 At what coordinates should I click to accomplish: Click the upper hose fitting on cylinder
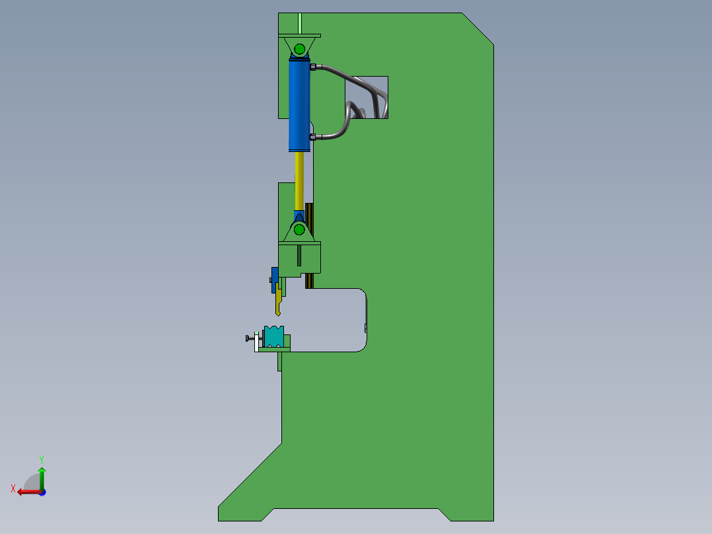pyautogui.click(x=313, y=67)
